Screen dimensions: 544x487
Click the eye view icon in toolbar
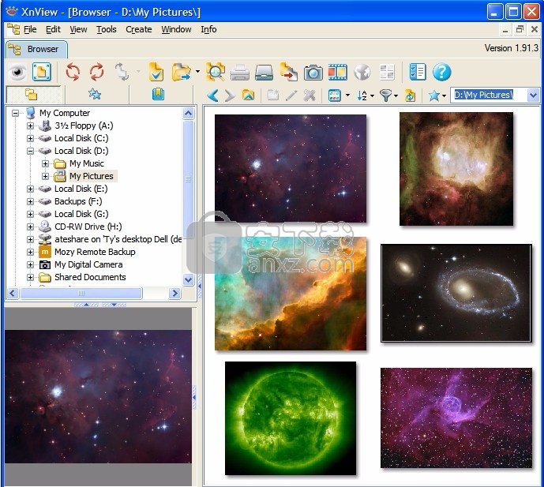[x=17, y=72]
